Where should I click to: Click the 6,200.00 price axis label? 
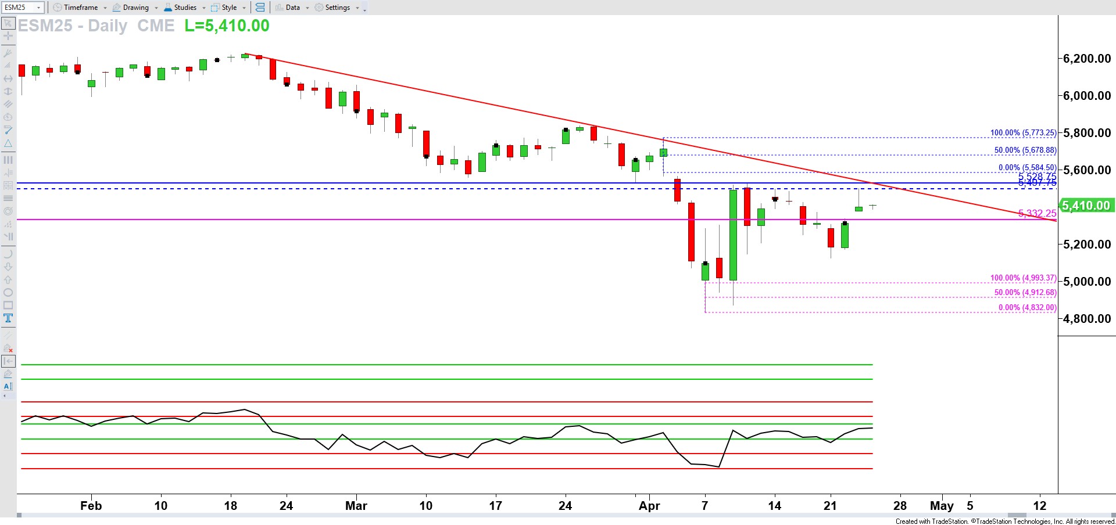pyautogui.click(x=1087, y=59)
